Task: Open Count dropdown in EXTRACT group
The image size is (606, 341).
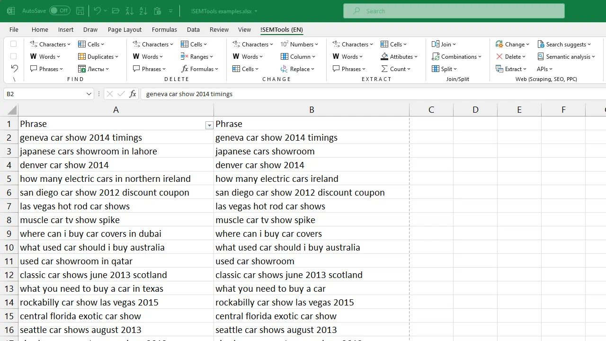Action: 396,69
